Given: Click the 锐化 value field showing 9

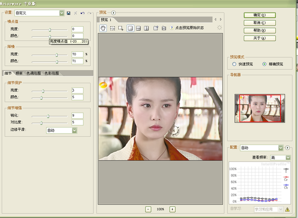Looking at the screenshot, I should [x=78, y=116].
